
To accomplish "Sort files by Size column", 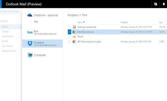I will point(161,22).
